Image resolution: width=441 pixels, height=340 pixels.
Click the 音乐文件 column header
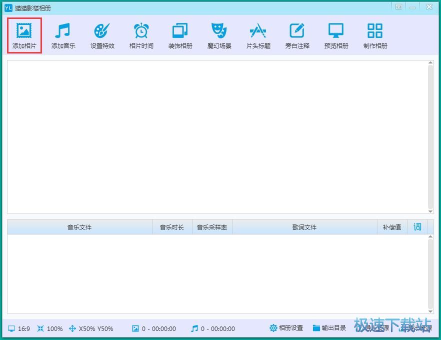[x=79, y=227]
